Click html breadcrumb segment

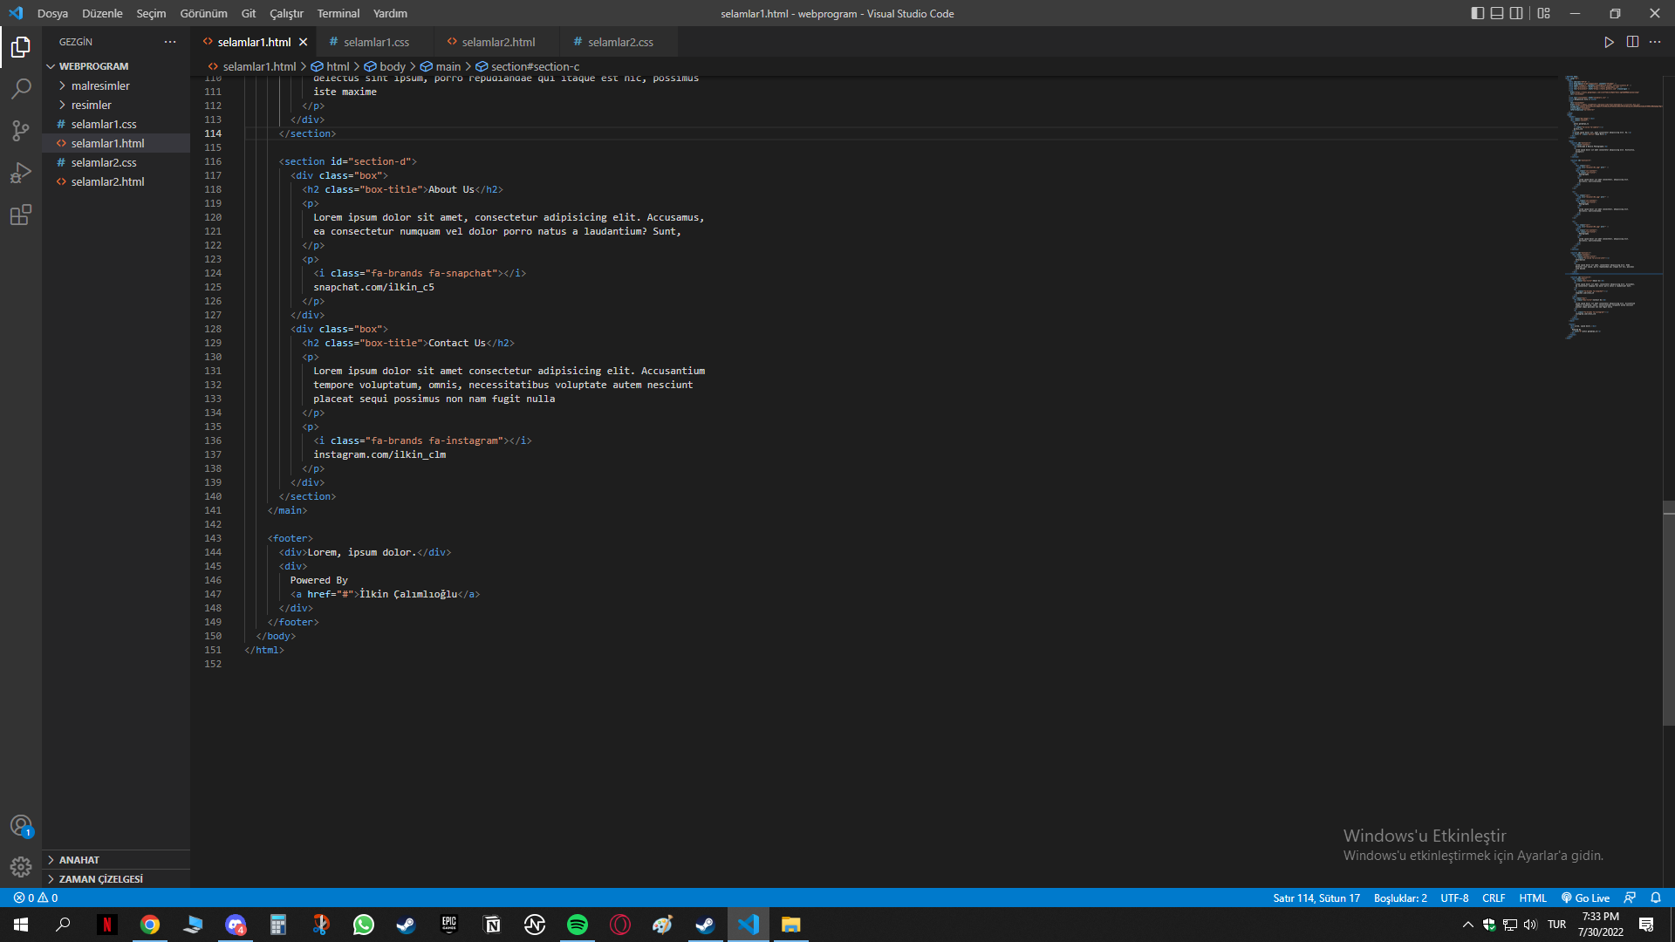[x=331, y=66]
